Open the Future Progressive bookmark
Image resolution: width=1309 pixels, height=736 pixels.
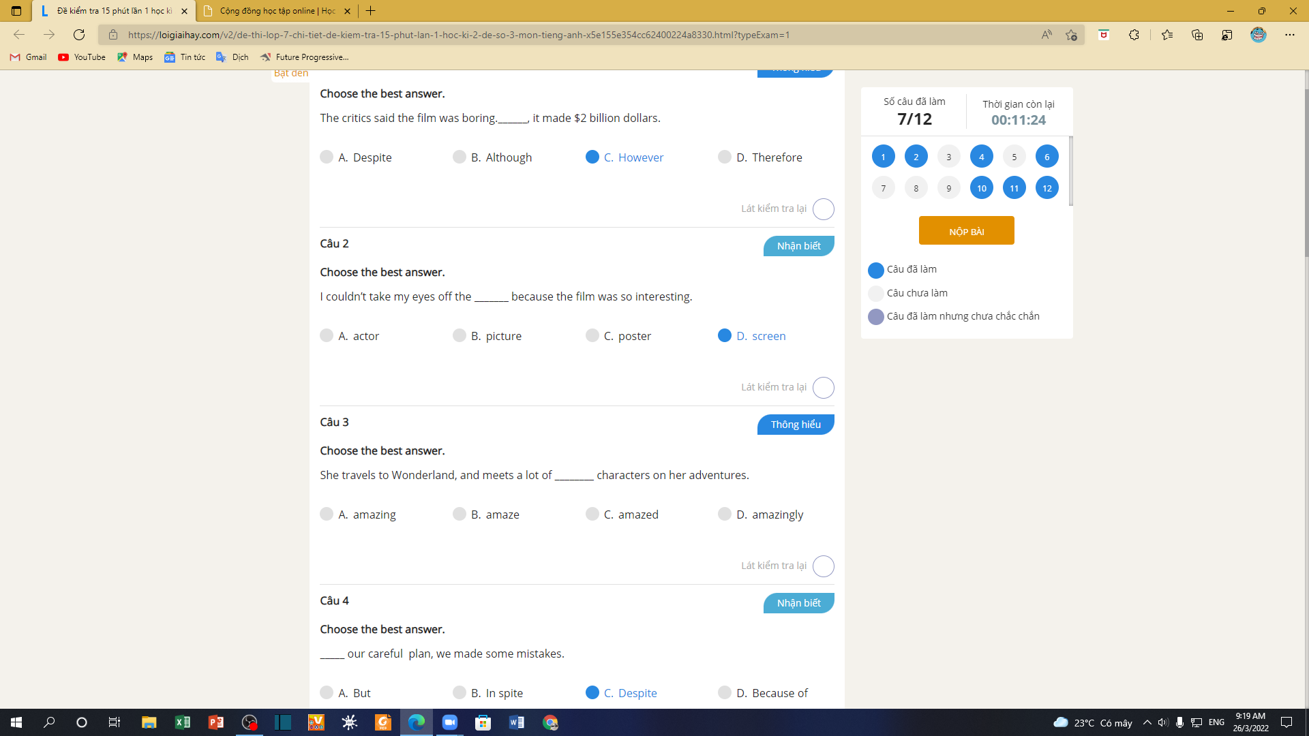coord(305,57)
